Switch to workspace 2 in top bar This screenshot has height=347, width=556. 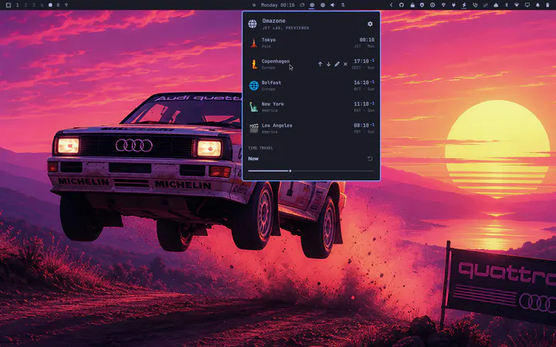25,5
